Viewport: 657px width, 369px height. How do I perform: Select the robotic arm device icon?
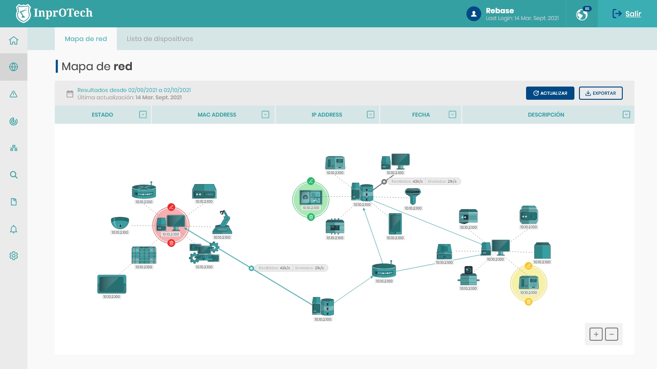coord(222,222)
